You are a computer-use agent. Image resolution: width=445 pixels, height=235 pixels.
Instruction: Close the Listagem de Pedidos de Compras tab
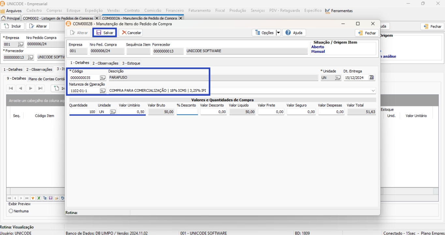[96, 18]
